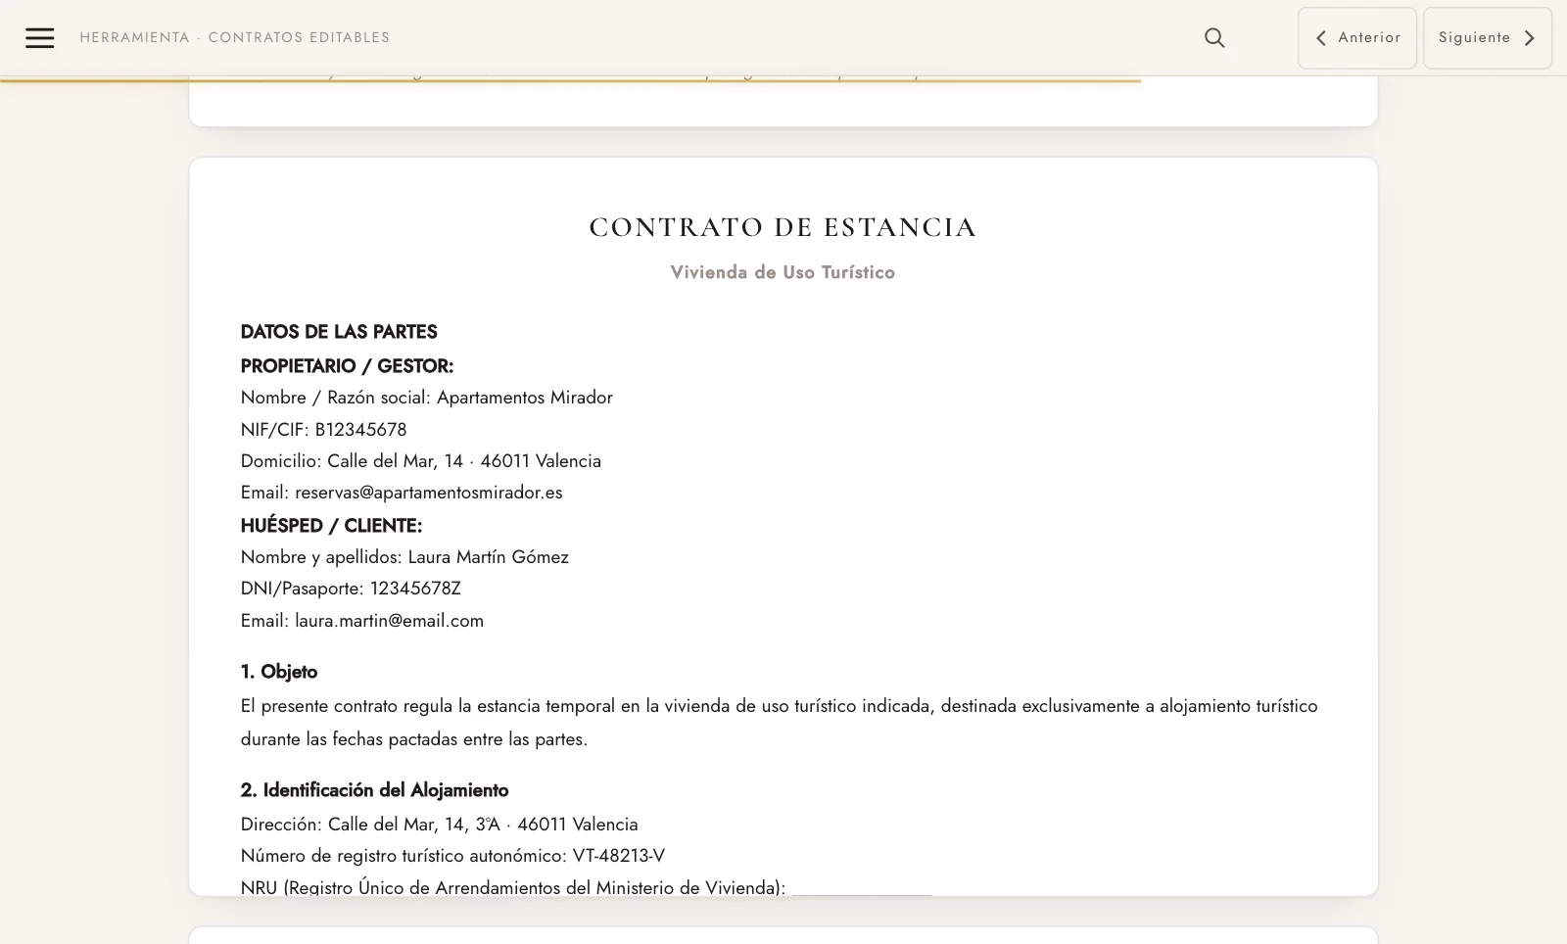Screen dimensions: 1567x944
Task: Go to the Siguiente page
Action: [1487, 38]
